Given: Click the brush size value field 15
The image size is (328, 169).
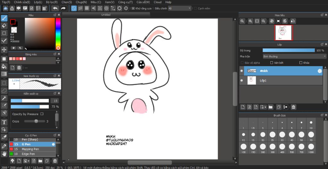Looking at the screenshot, I should click(x=54, y=101).
